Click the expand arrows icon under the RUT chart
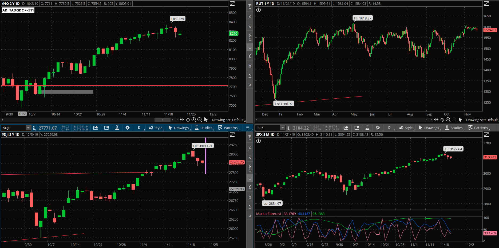 [436, 120]
